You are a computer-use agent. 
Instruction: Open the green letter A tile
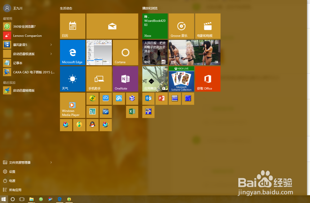pyautogui.click(x=92, y=112)
